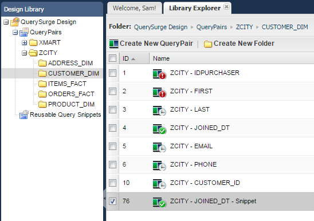Click the Create New Folder icon

pos(208,44)
